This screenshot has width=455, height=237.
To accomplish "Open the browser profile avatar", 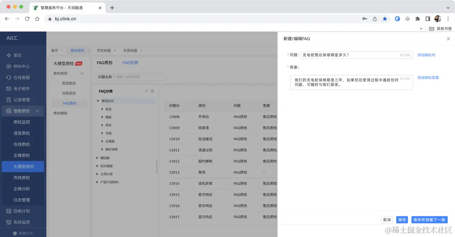I will coord(438,19).
